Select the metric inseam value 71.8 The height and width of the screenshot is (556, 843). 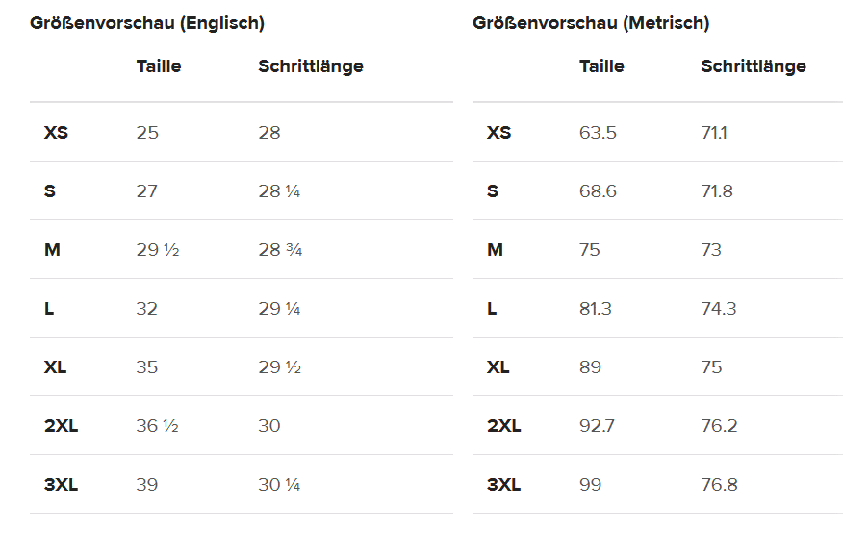717,191
